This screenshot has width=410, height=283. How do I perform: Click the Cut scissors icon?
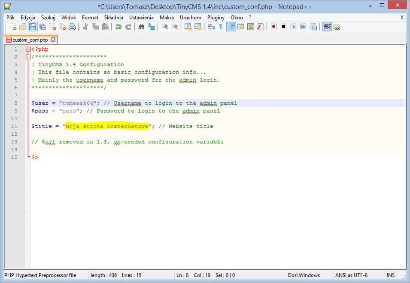coord(85,27)
